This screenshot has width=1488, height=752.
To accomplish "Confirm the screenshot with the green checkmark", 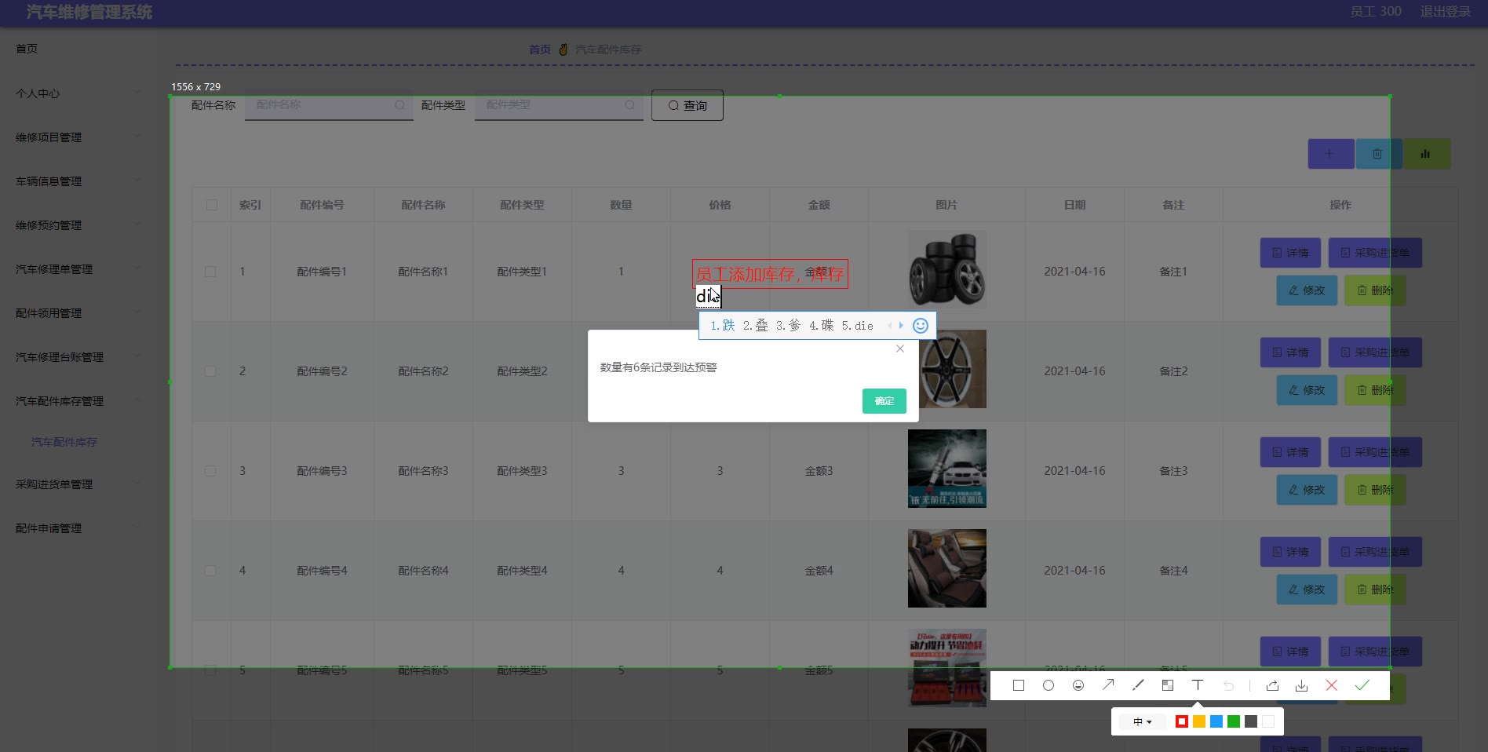I will point(1362,685).
